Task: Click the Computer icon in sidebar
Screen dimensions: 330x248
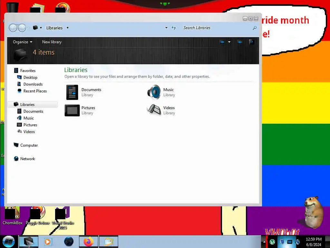Action: [x=16, y=145]
